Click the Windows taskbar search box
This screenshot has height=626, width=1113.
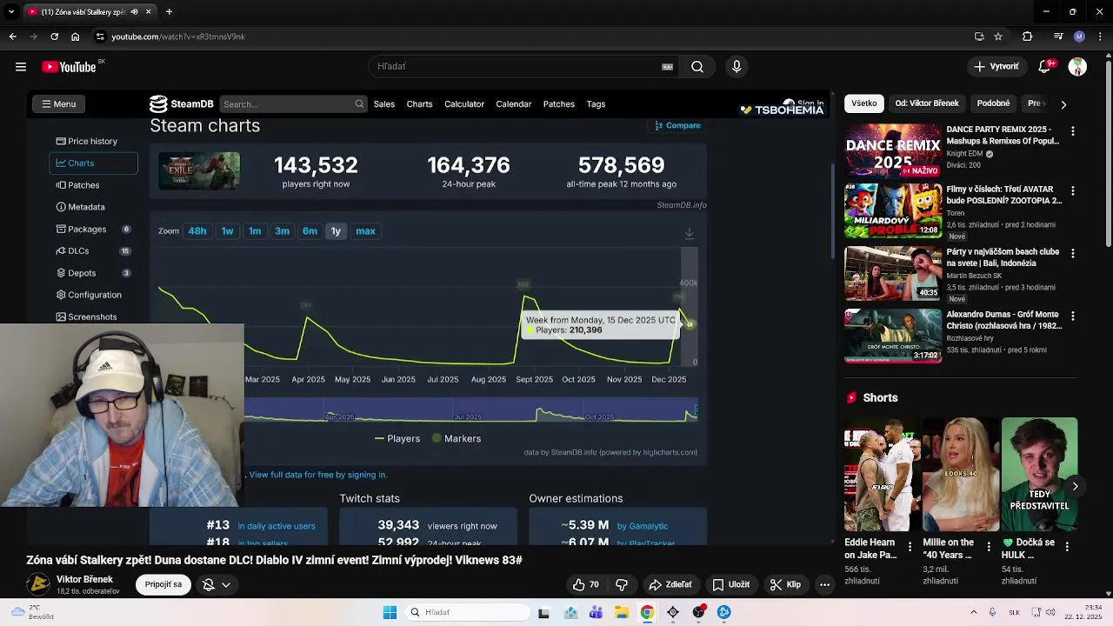[x=468, y=612]
